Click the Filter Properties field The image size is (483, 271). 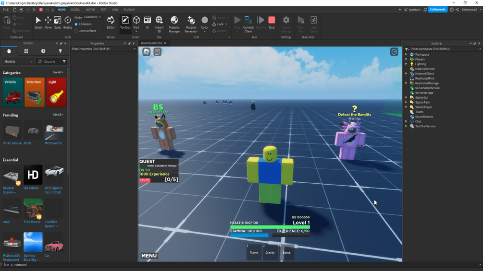102,49
